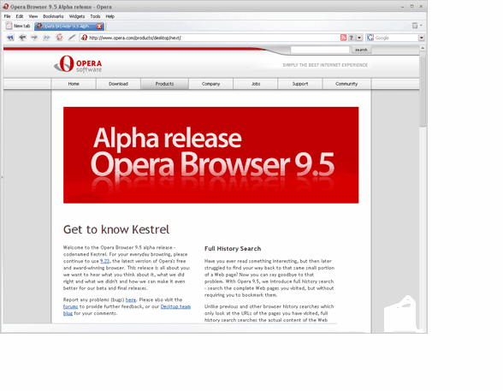Click the page's search button
503x391 pixels.
(x=361, y=50)
